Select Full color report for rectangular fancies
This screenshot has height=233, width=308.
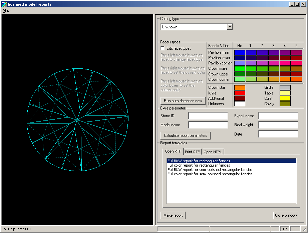pos(199,165)
